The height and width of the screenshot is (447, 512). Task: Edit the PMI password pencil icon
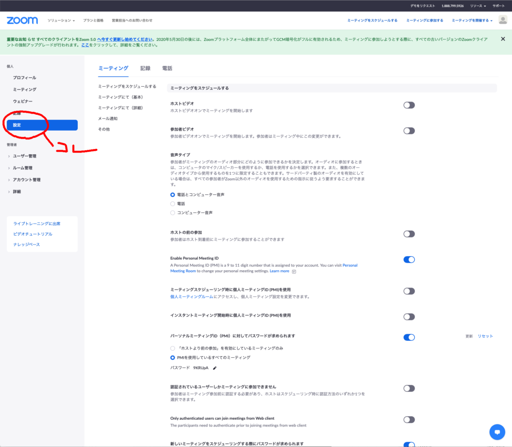(215, 368)
